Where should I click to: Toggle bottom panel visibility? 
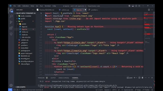(x=133, y=6)
